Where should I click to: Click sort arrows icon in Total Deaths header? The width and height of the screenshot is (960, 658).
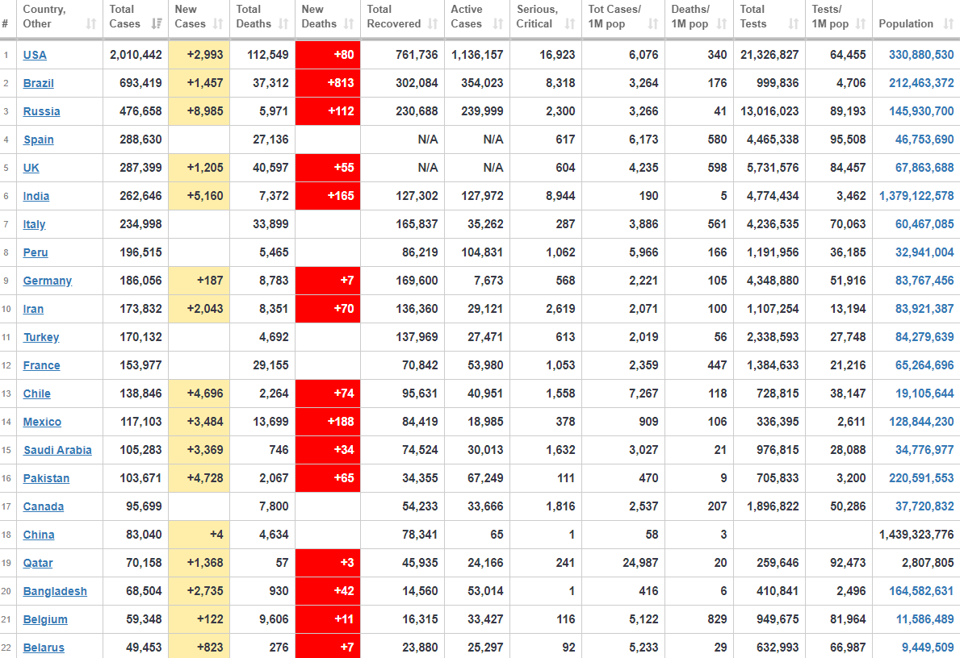tap(283, 24)
